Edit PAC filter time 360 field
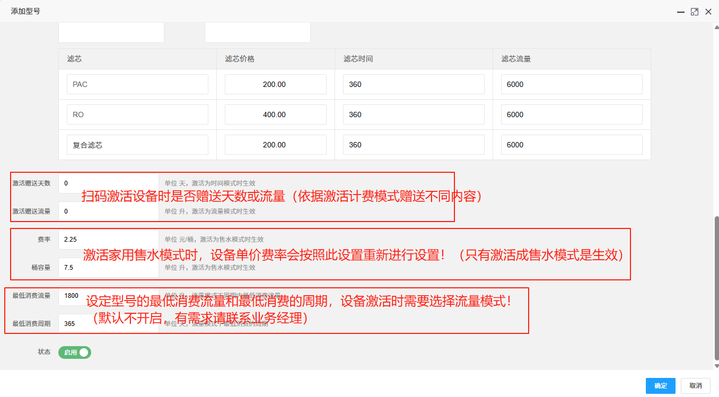 coord(414,84)
